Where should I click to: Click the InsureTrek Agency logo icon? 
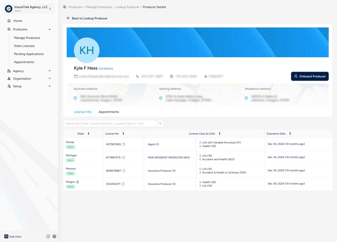tap(9, 9)
